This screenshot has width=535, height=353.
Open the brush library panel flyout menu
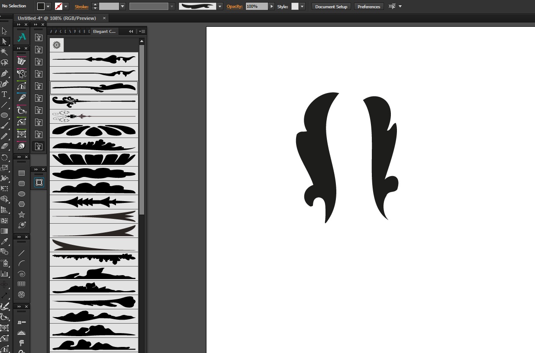[142, 32]
